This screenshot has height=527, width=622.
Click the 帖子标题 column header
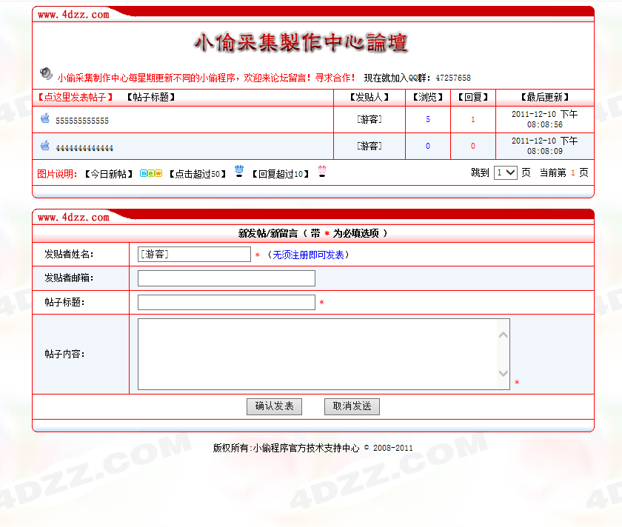pos(151,97)
